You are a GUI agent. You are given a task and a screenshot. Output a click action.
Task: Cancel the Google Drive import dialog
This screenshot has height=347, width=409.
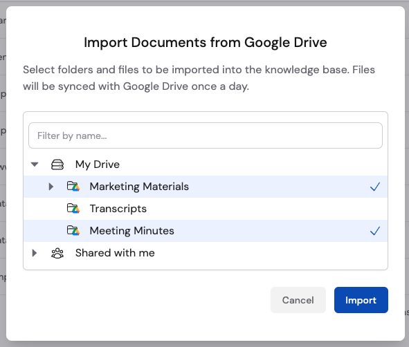click(298, 300)
